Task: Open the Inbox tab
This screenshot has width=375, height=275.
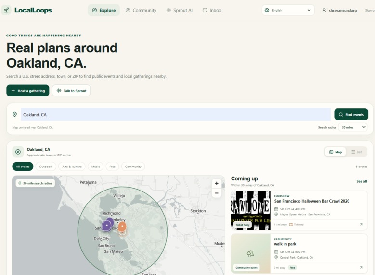Action: click(x=212, y=10)
